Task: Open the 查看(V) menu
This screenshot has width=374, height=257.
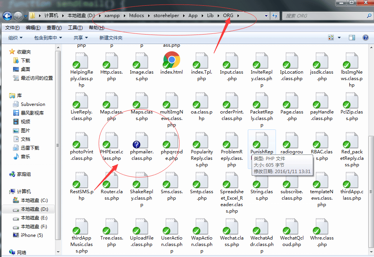Action: [54, 28]
